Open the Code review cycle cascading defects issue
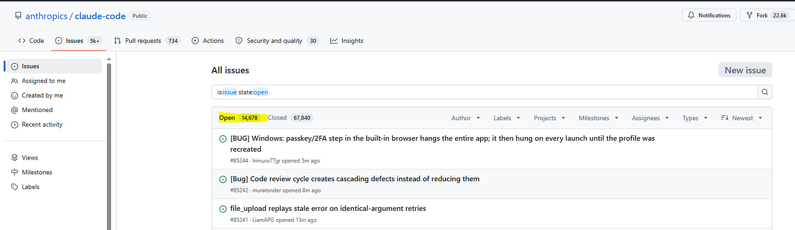This screenshot has width=795, height=230. 355,179
